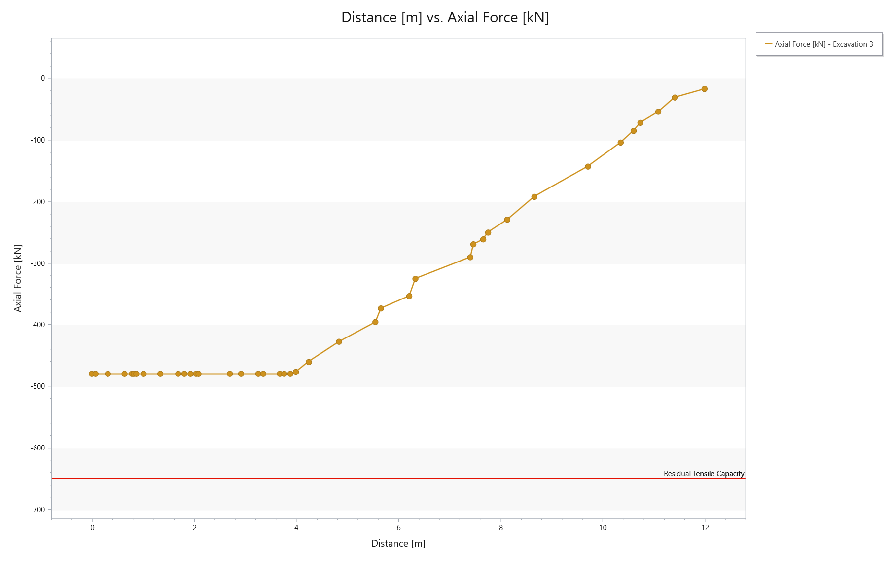Click the "-700" y-axis tick label
The height and width of the screenshot is (561, 889).
(x=37, y=510)
